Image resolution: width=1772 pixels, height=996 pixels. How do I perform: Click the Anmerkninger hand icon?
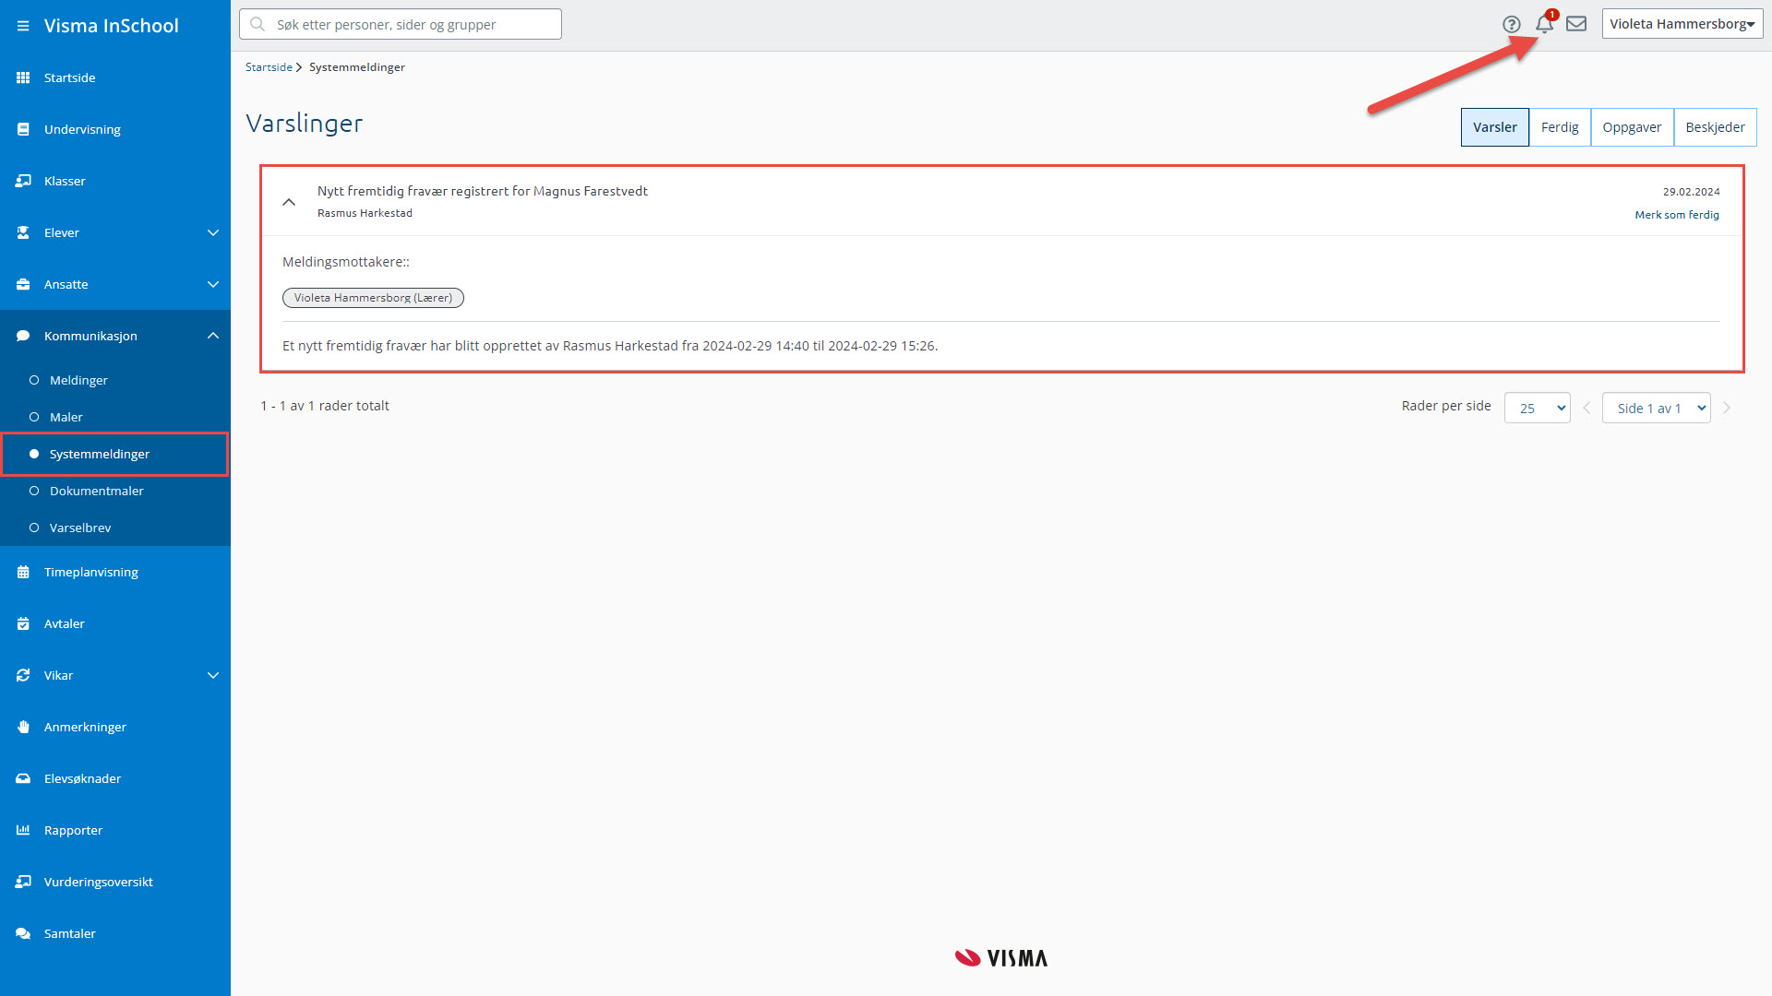click(23, 727)
